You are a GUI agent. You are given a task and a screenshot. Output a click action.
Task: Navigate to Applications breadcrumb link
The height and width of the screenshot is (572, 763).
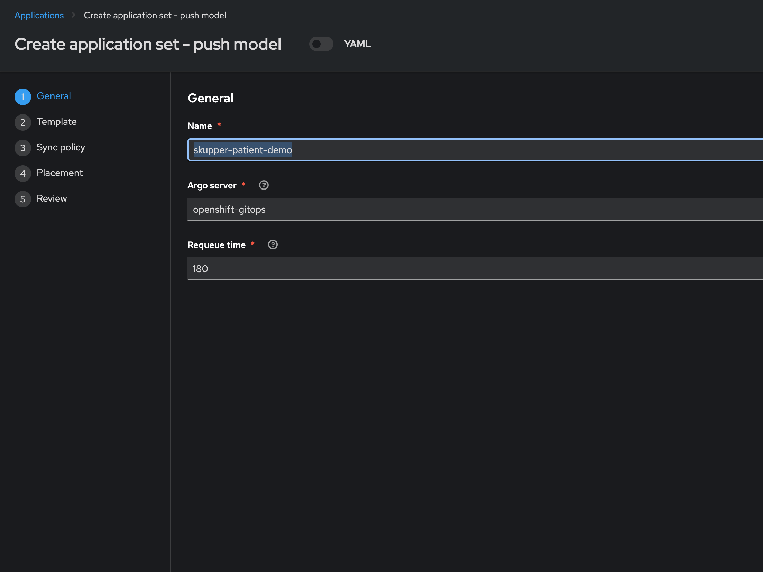pyautogui.click(x=39, y=16)
